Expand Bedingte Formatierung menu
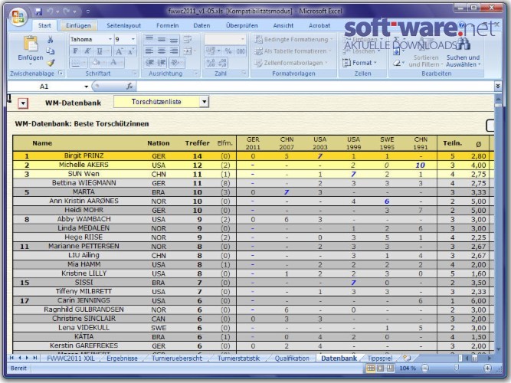The width and height of the screenshot is (511, 383). coord(293,39)
